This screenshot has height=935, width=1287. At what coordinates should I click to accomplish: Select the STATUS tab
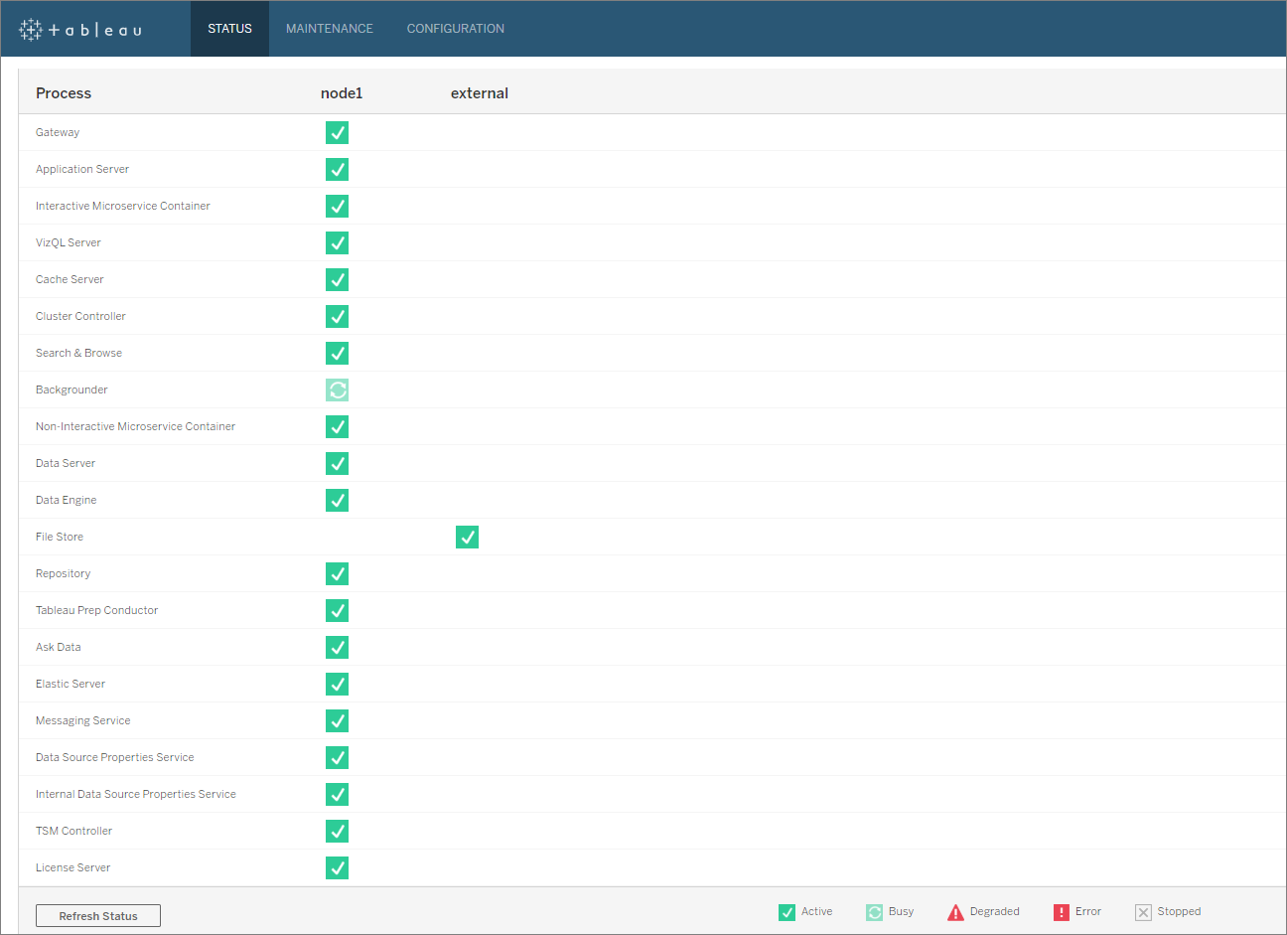(229, 28)
